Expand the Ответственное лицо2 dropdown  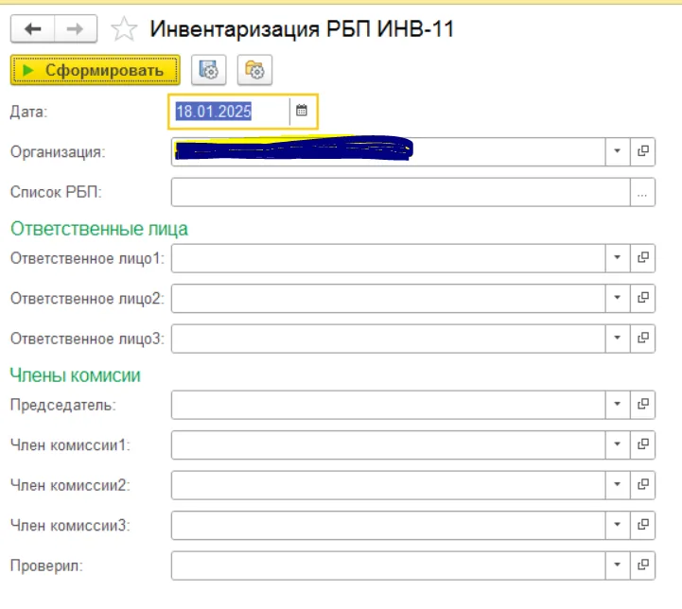(618, 298)
